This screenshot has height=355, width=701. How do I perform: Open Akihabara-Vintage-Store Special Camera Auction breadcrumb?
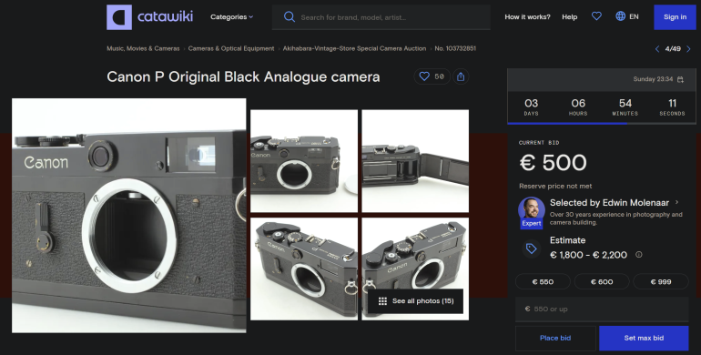pos(354,48)
